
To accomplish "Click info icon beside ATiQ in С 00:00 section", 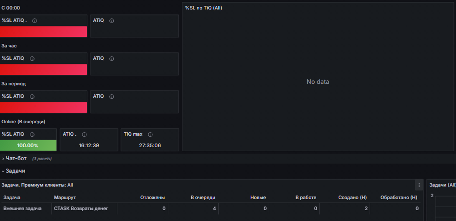I will [112, 21].
